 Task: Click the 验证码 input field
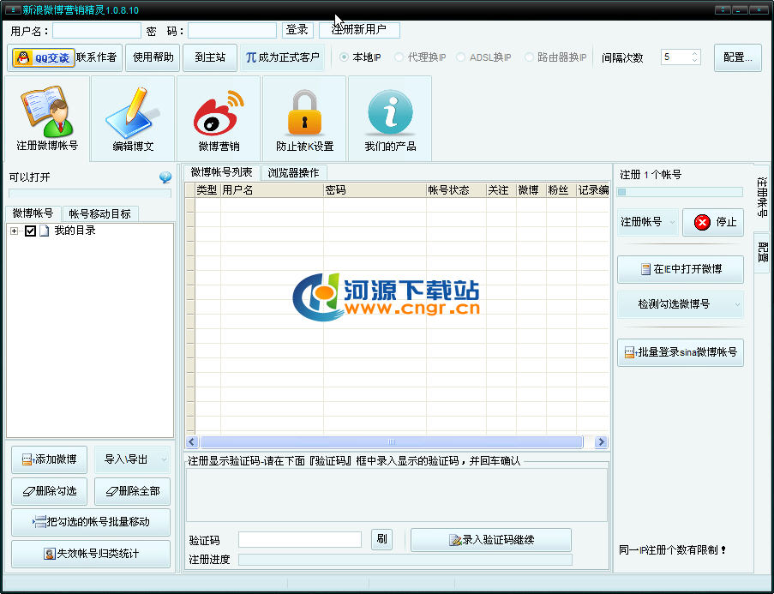[x=299, y=540]
